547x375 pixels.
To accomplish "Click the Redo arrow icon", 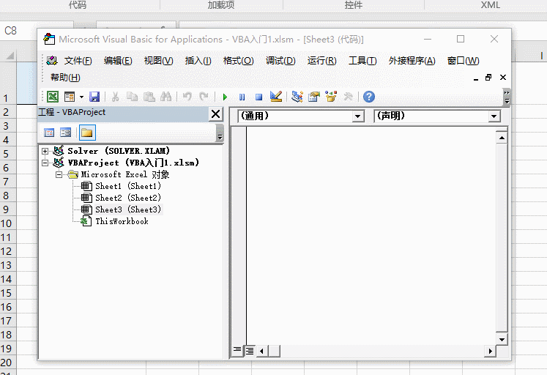I will pos(204,97).
